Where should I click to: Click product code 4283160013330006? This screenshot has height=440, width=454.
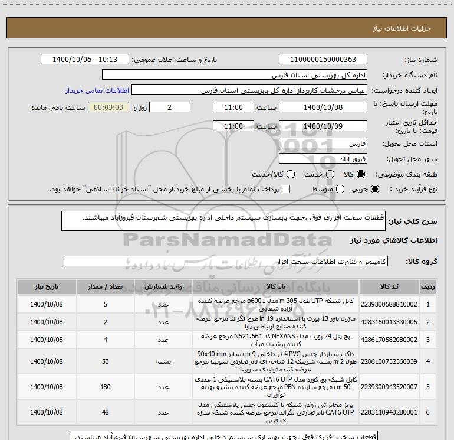click(389, 322)
